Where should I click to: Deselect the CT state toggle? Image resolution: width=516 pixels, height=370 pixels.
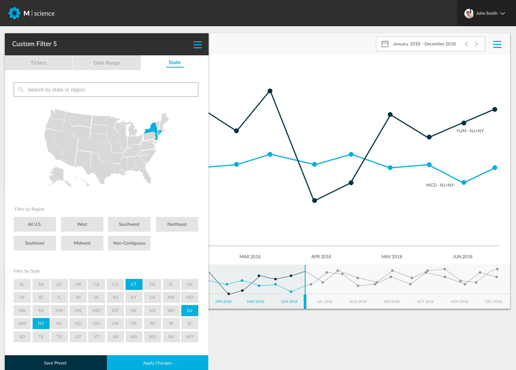134,284
